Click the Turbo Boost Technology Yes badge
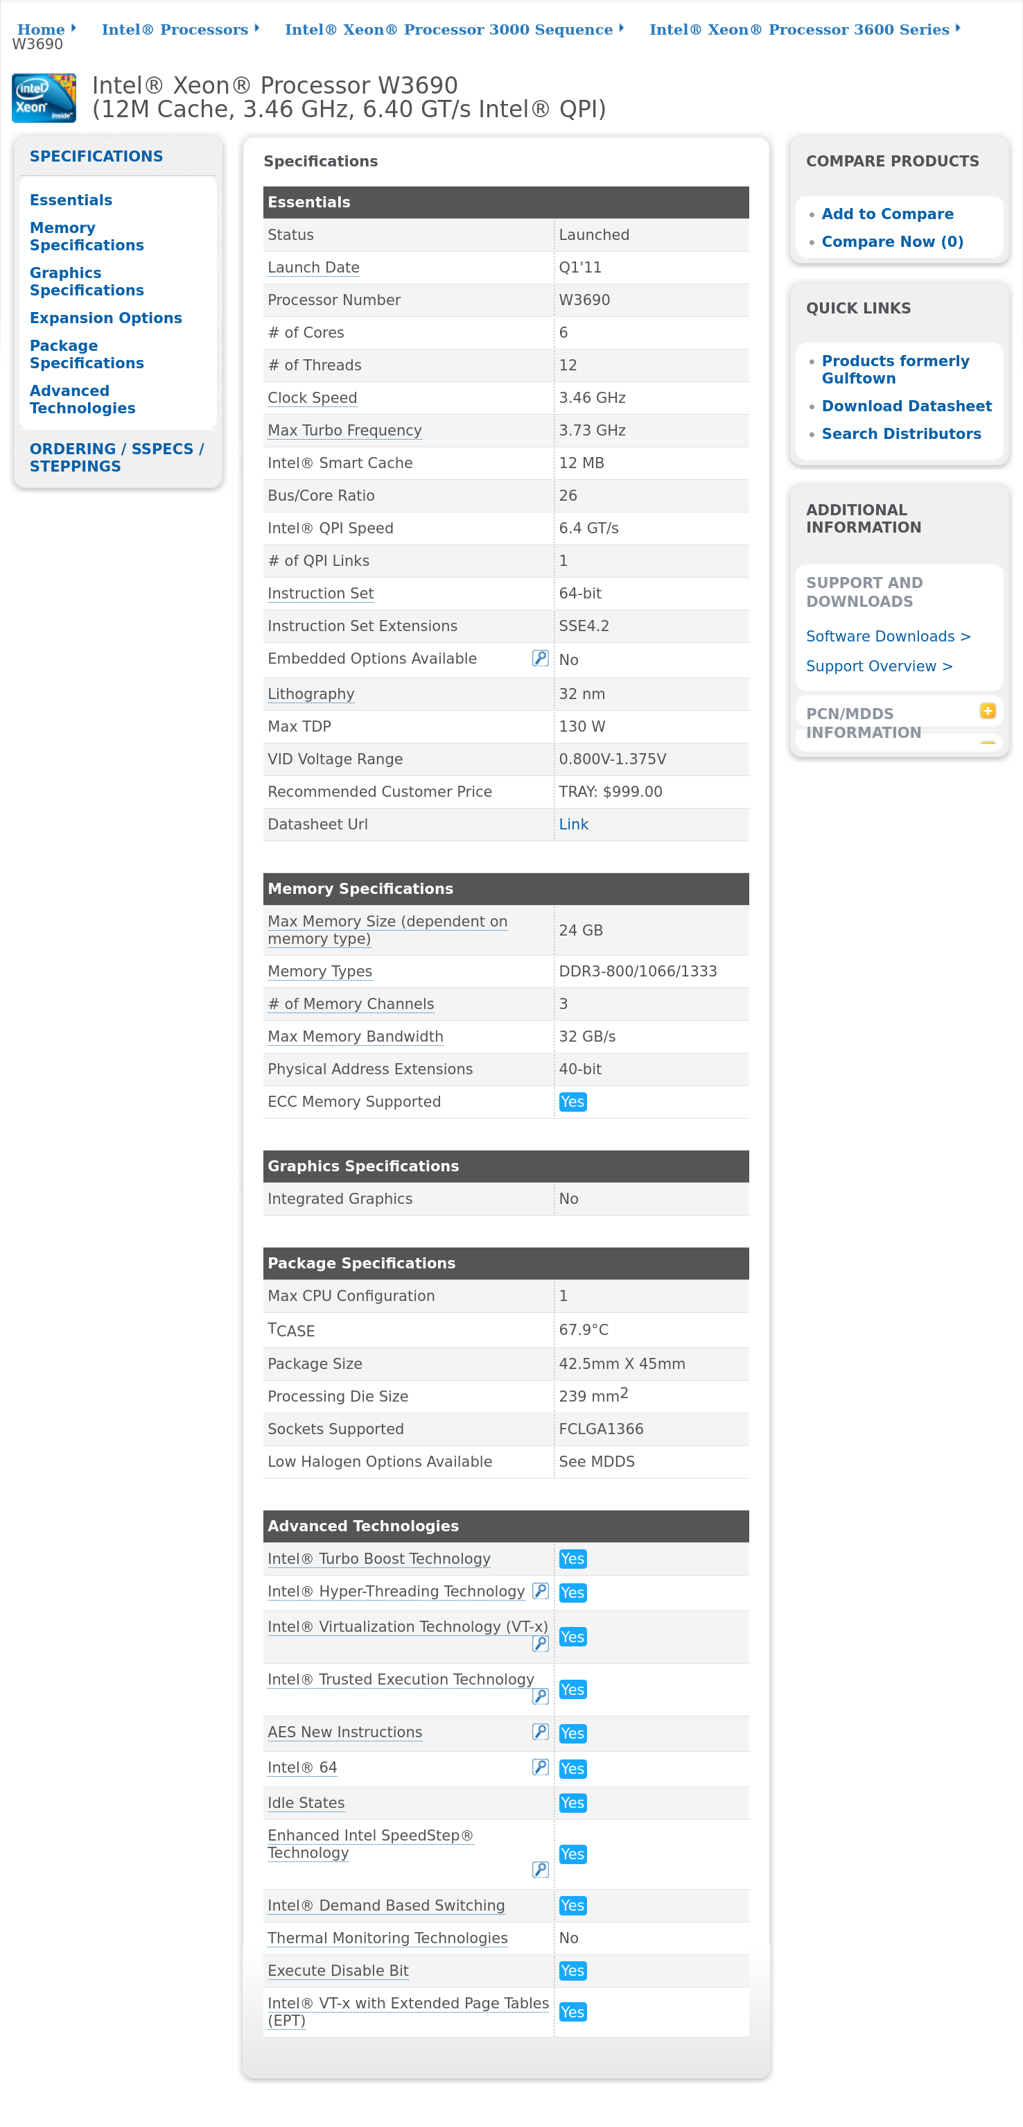The height and width of the screenshot is (2127, 1023). 572,1559
